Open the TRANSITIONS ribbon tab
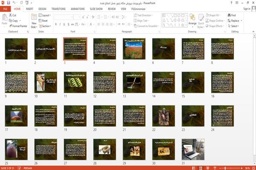 59,9
